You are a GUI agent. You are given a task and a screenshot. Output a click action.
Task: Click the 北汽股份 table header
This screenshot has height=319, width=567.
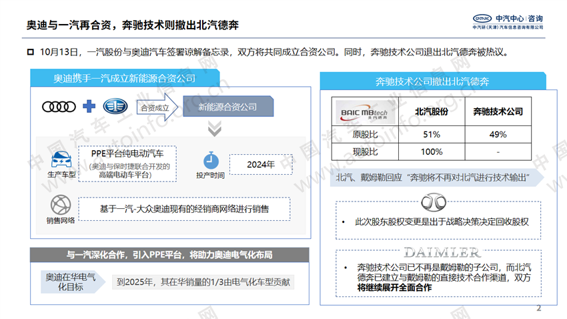tap(432, 111)
